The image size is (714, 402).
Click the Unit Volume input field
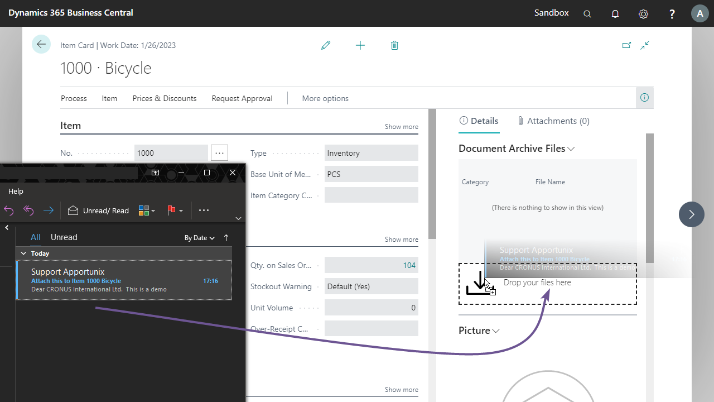(x=371, y=308)
